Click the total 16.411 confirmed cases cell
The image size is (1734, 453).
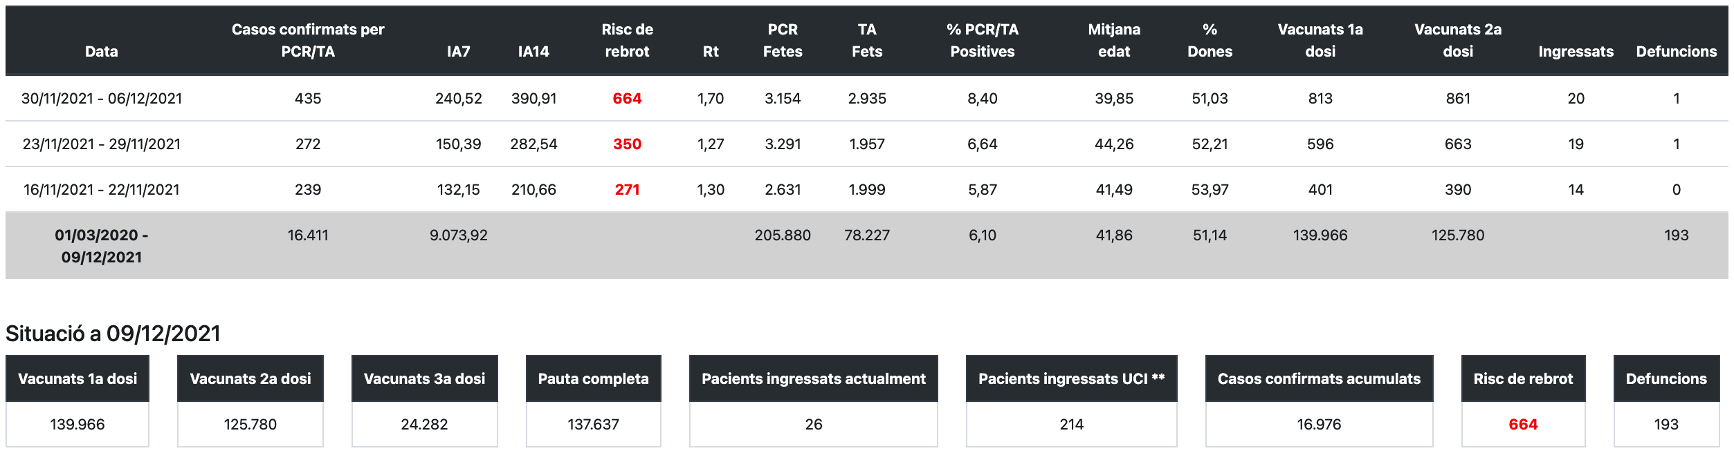(x=307, y=235)
